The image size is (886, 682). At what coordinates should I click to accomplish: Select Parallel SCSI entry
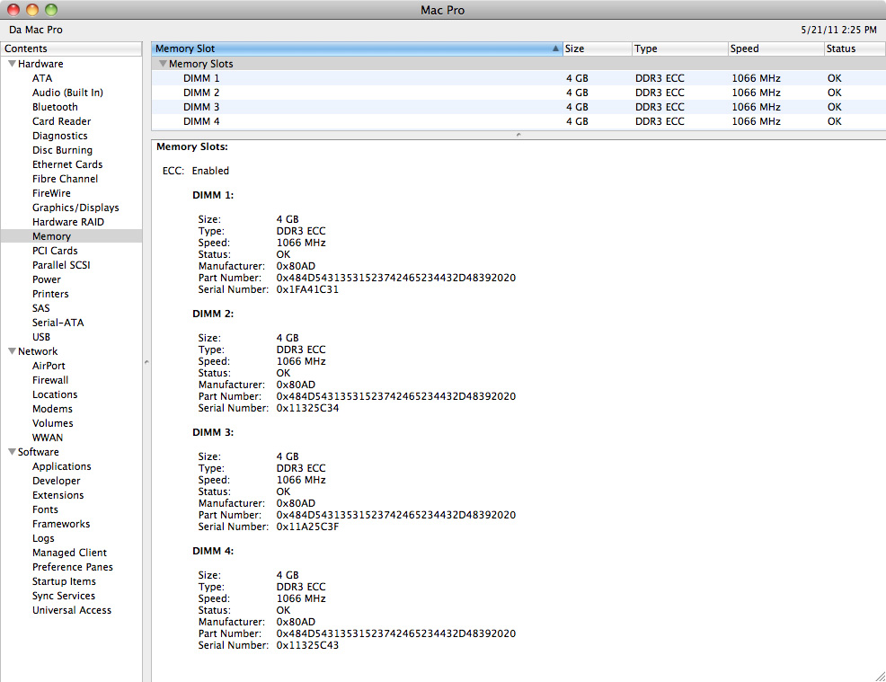61,265
